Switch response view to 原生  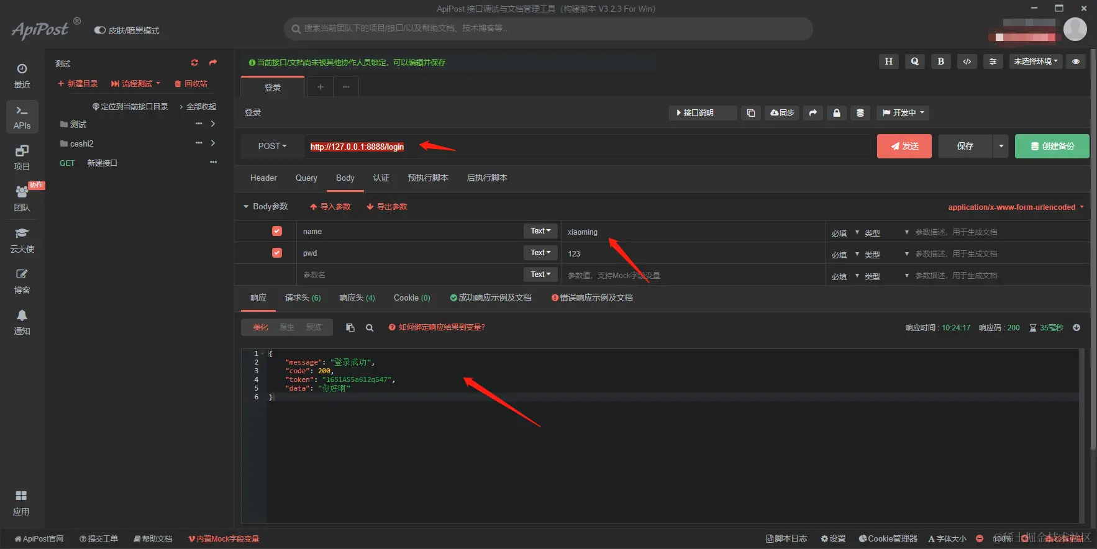[x=287, y=327]
